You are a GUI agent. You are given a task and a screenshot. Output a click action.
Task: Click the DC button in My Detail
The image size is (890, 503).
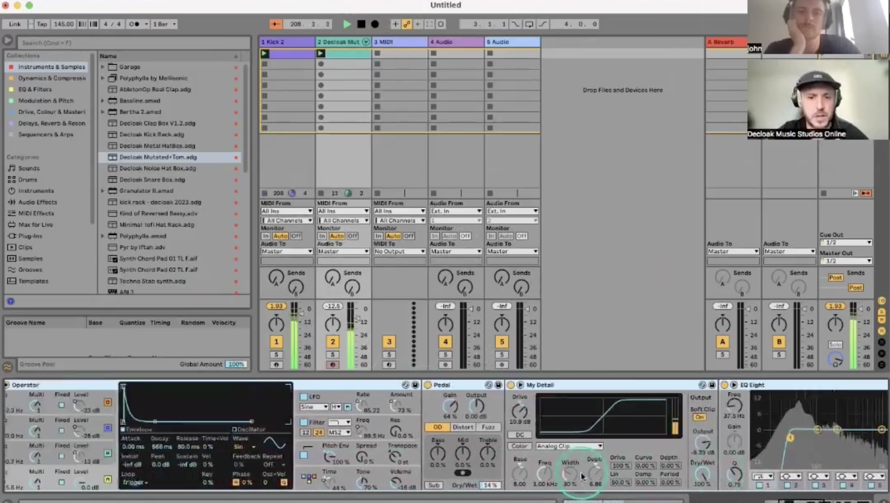519,435
